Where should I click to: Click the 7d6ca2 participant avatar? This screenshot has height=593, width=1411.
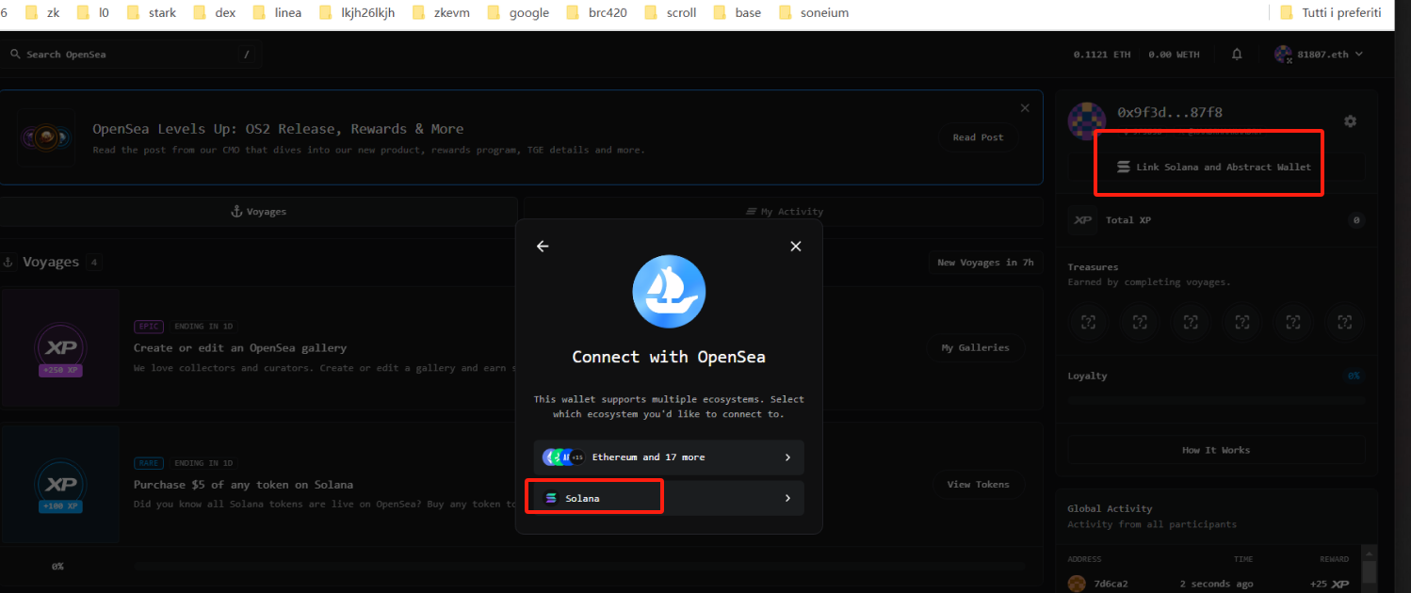[x=1076, y=584]
